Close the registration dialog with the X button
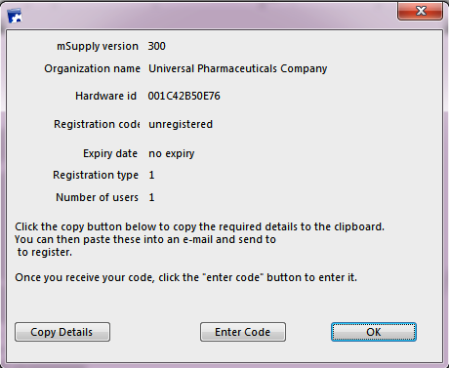 pyautogui.click(x=420, y=11)
